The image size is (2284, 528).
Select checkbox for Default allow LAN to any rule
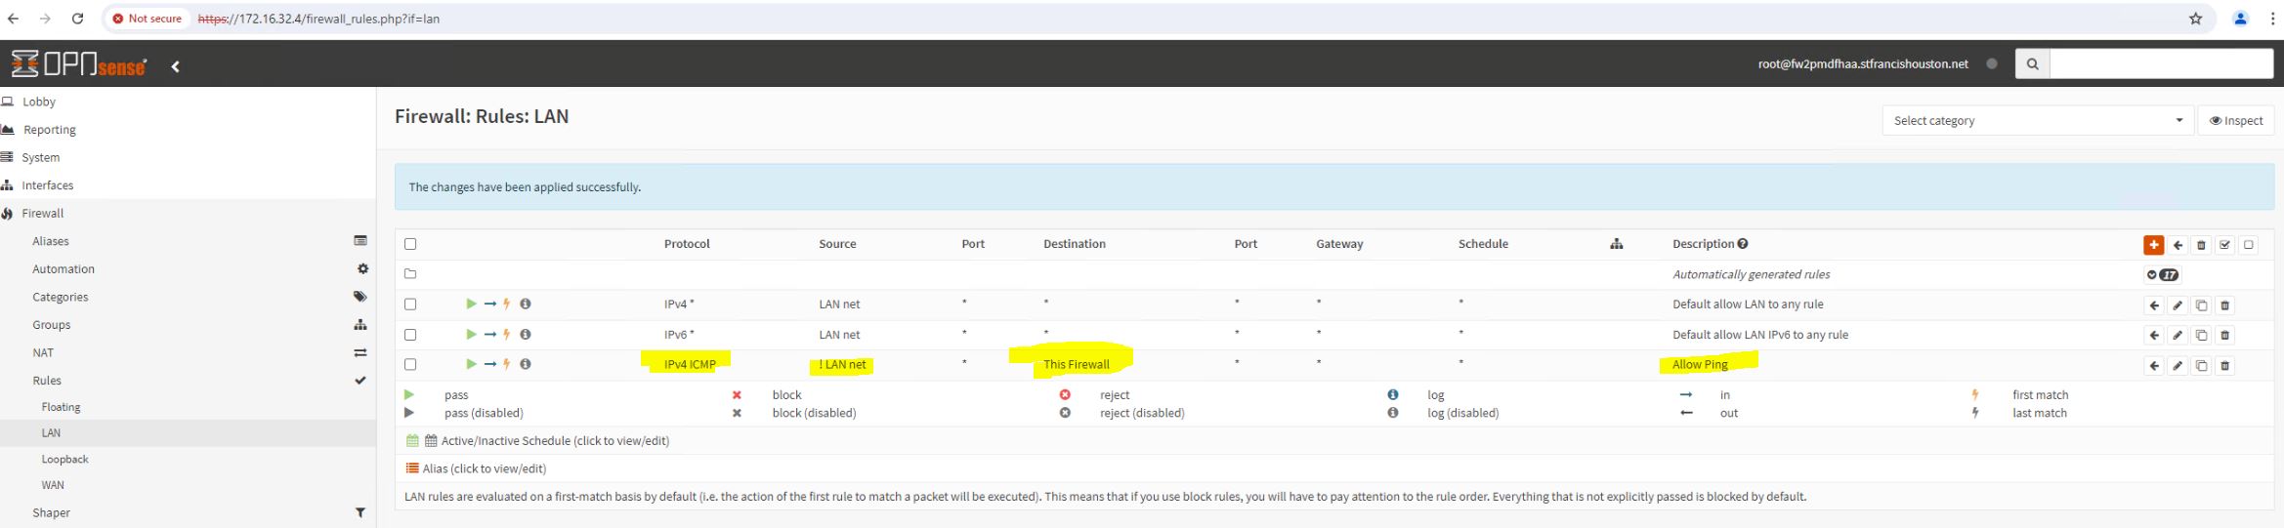[x=410, y=305]
